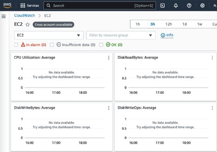Screen dimensions: 217x152
Task: Go to CloudWatch breadcrumb link
Action: click(x=24, y=16)
